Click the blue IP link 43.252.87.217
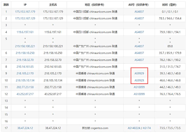This screenshot has height=133, width=187. coord(25,94)
